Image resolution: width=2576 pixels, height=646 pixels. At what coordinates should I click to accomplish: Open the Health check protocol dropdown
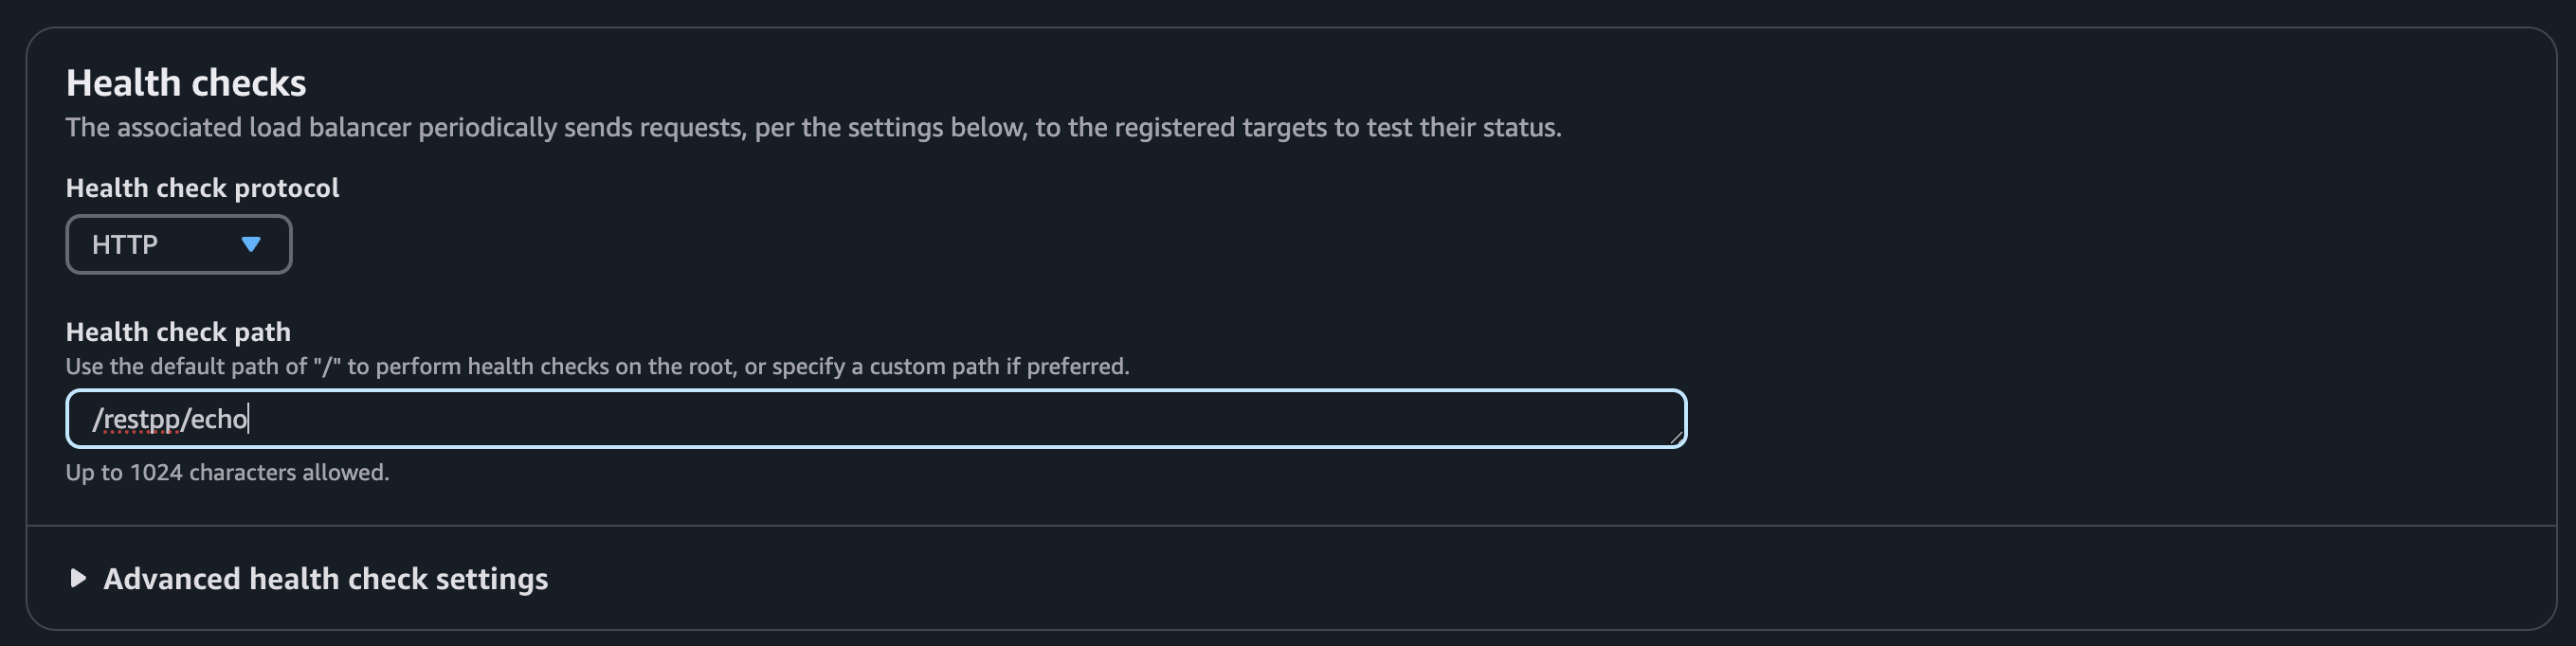click(178, 244)
